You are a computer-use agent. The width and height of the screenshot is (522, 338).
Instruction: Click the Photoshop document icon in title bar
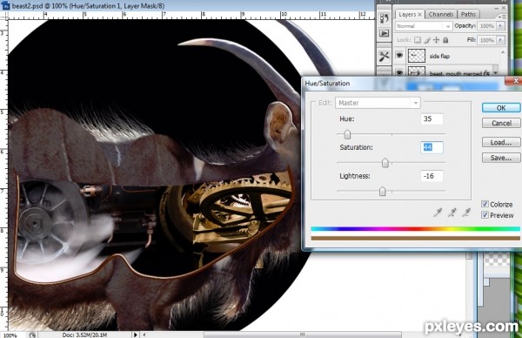(x=6, y=5)
